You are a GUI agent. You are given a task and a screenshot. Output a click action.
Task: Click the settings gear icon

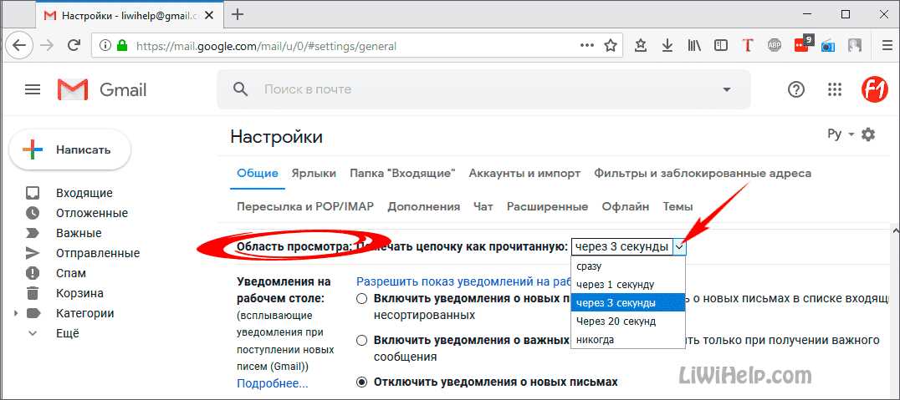pyautogui.click(x=868, y=134)
